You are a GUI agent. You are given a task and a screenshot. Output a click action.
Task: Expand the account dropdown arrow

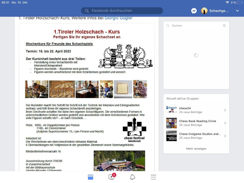click(x=237, y=11)
